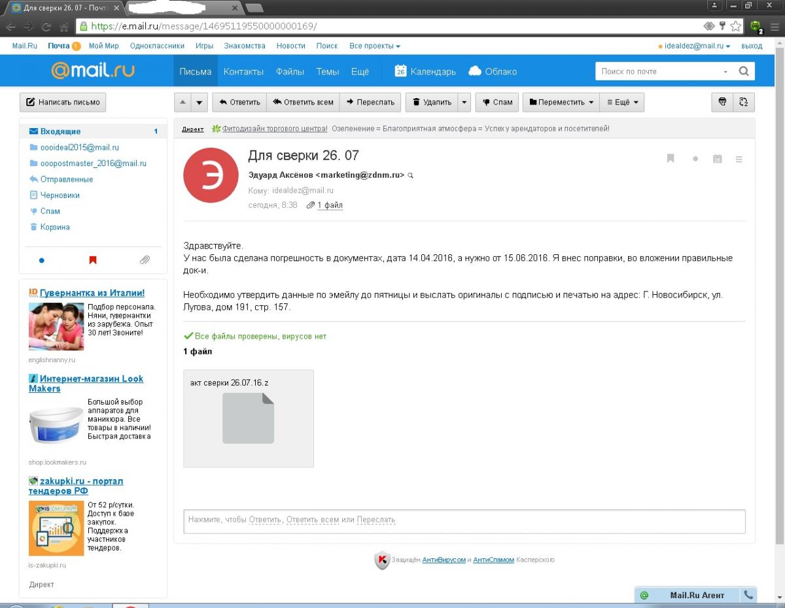This screenshot has width=785, height=608.
Task: Open the Гувернантка из Италии ad
Action: [92, 293]
